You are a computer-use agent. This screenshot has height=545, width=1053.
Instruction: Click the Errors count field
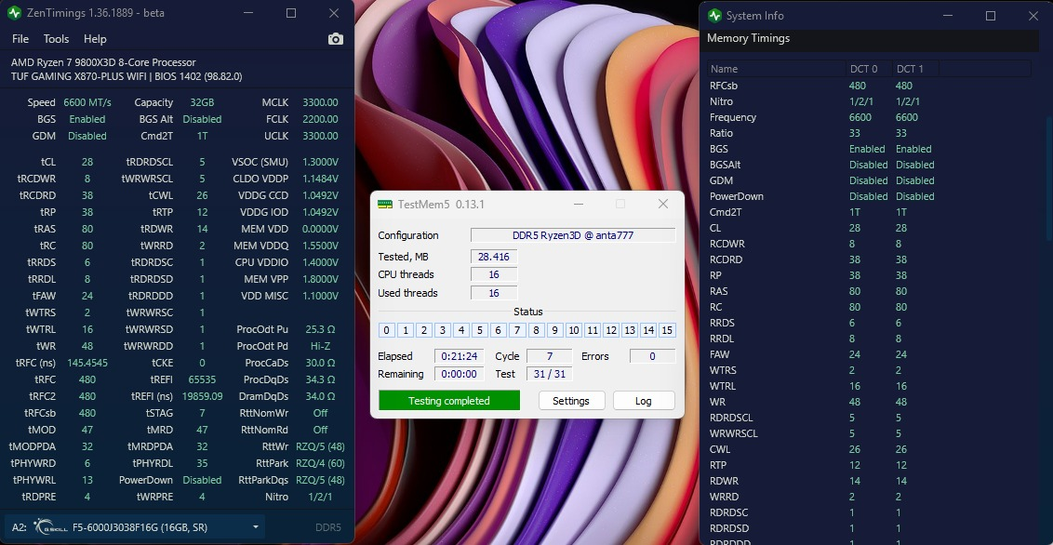click(652, 356)
